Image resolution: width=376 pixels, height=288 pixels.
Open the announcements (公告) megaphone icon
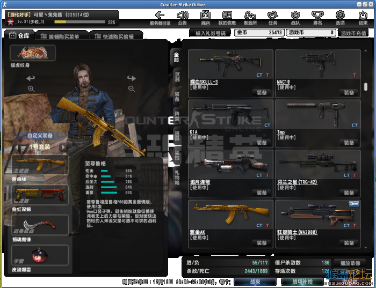(x=182, y=16)
